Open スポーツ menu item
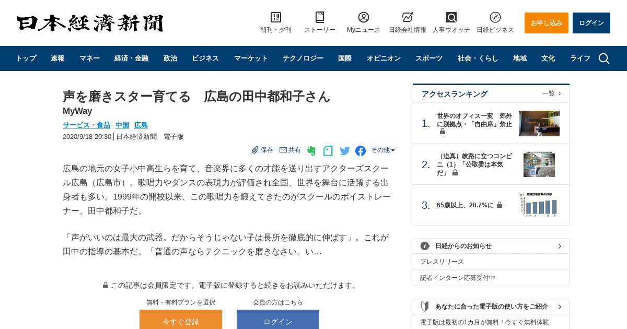 click(x=429, y=58)
